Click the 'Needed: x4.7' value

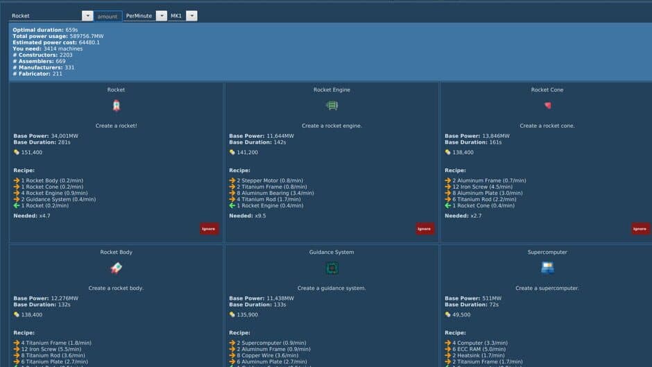click(32, 216)
